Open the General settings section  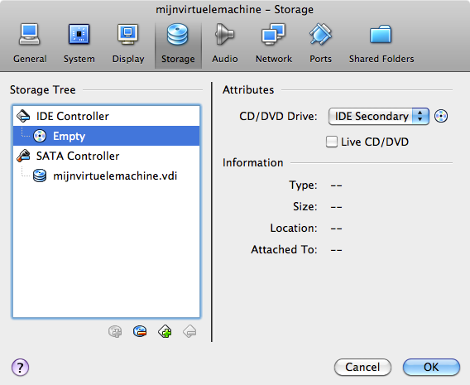pyautogui.click(x=30, y=45)
